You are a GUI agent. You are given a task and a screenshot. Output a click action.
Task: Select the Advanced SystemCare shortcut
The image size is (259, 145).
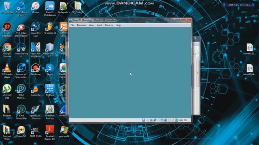[x=21, y=71]
